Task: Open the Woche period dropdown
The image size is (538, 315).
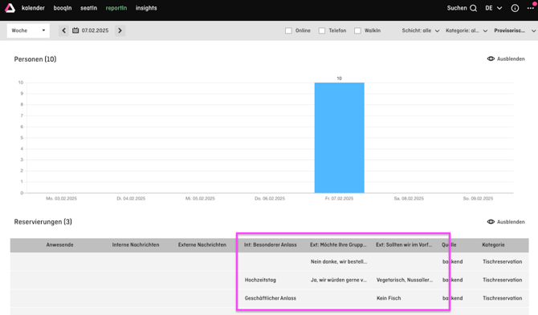Action: (28, 30)
